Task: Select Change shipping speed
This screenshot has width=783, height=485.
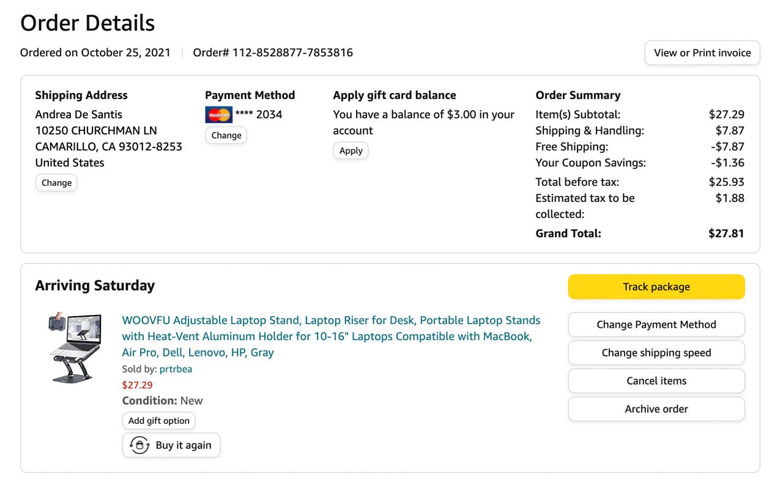Action: pyautogui.click(x=656, y=353)
